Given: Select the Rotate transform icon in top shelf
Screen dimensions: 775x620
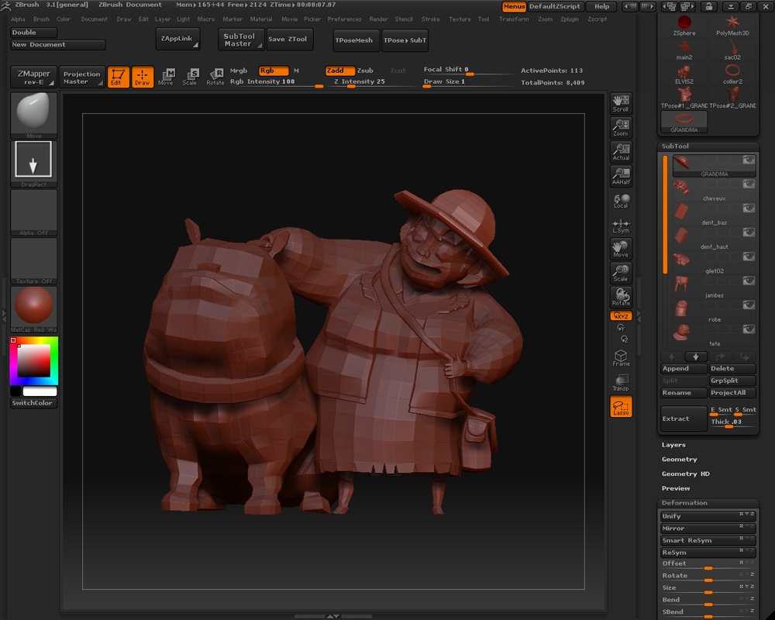Looking at the screenshot, I should point(215,77).
